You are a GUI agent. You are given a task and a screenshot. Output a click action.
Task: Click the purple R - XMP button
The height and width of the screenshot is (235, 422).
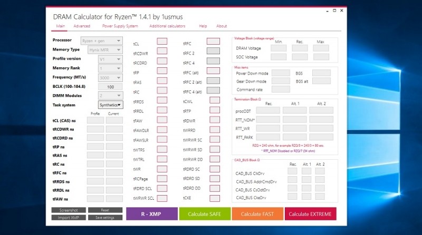tap(152, 214)
